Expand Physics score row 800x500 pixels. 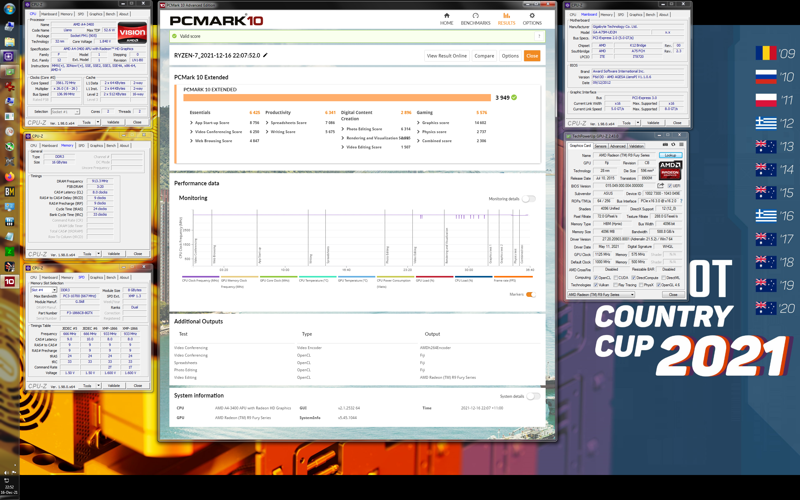[452, 132]
